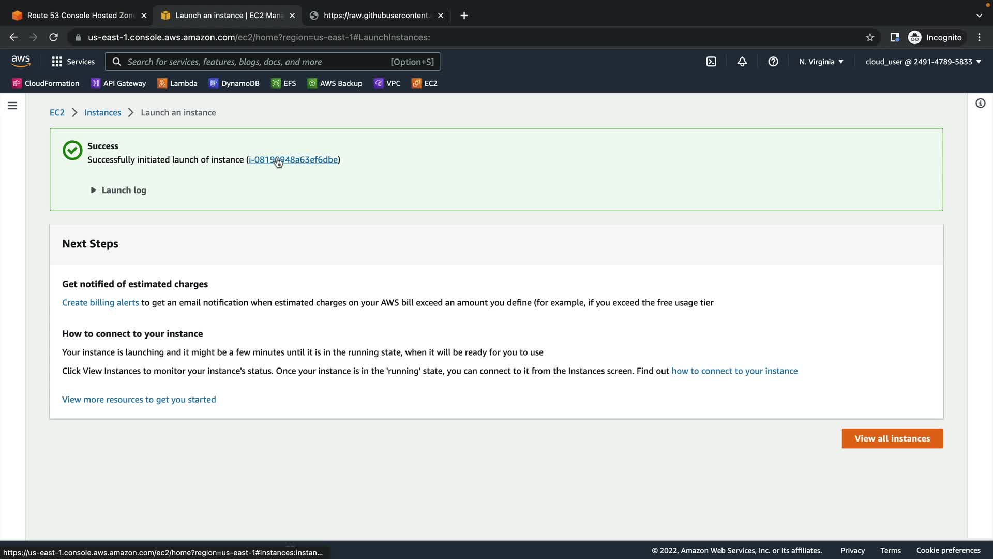Screen dimensions: 993x559
Task: Open the Lambda shortcut in favorites bar
Action: [x=177, y=83]
